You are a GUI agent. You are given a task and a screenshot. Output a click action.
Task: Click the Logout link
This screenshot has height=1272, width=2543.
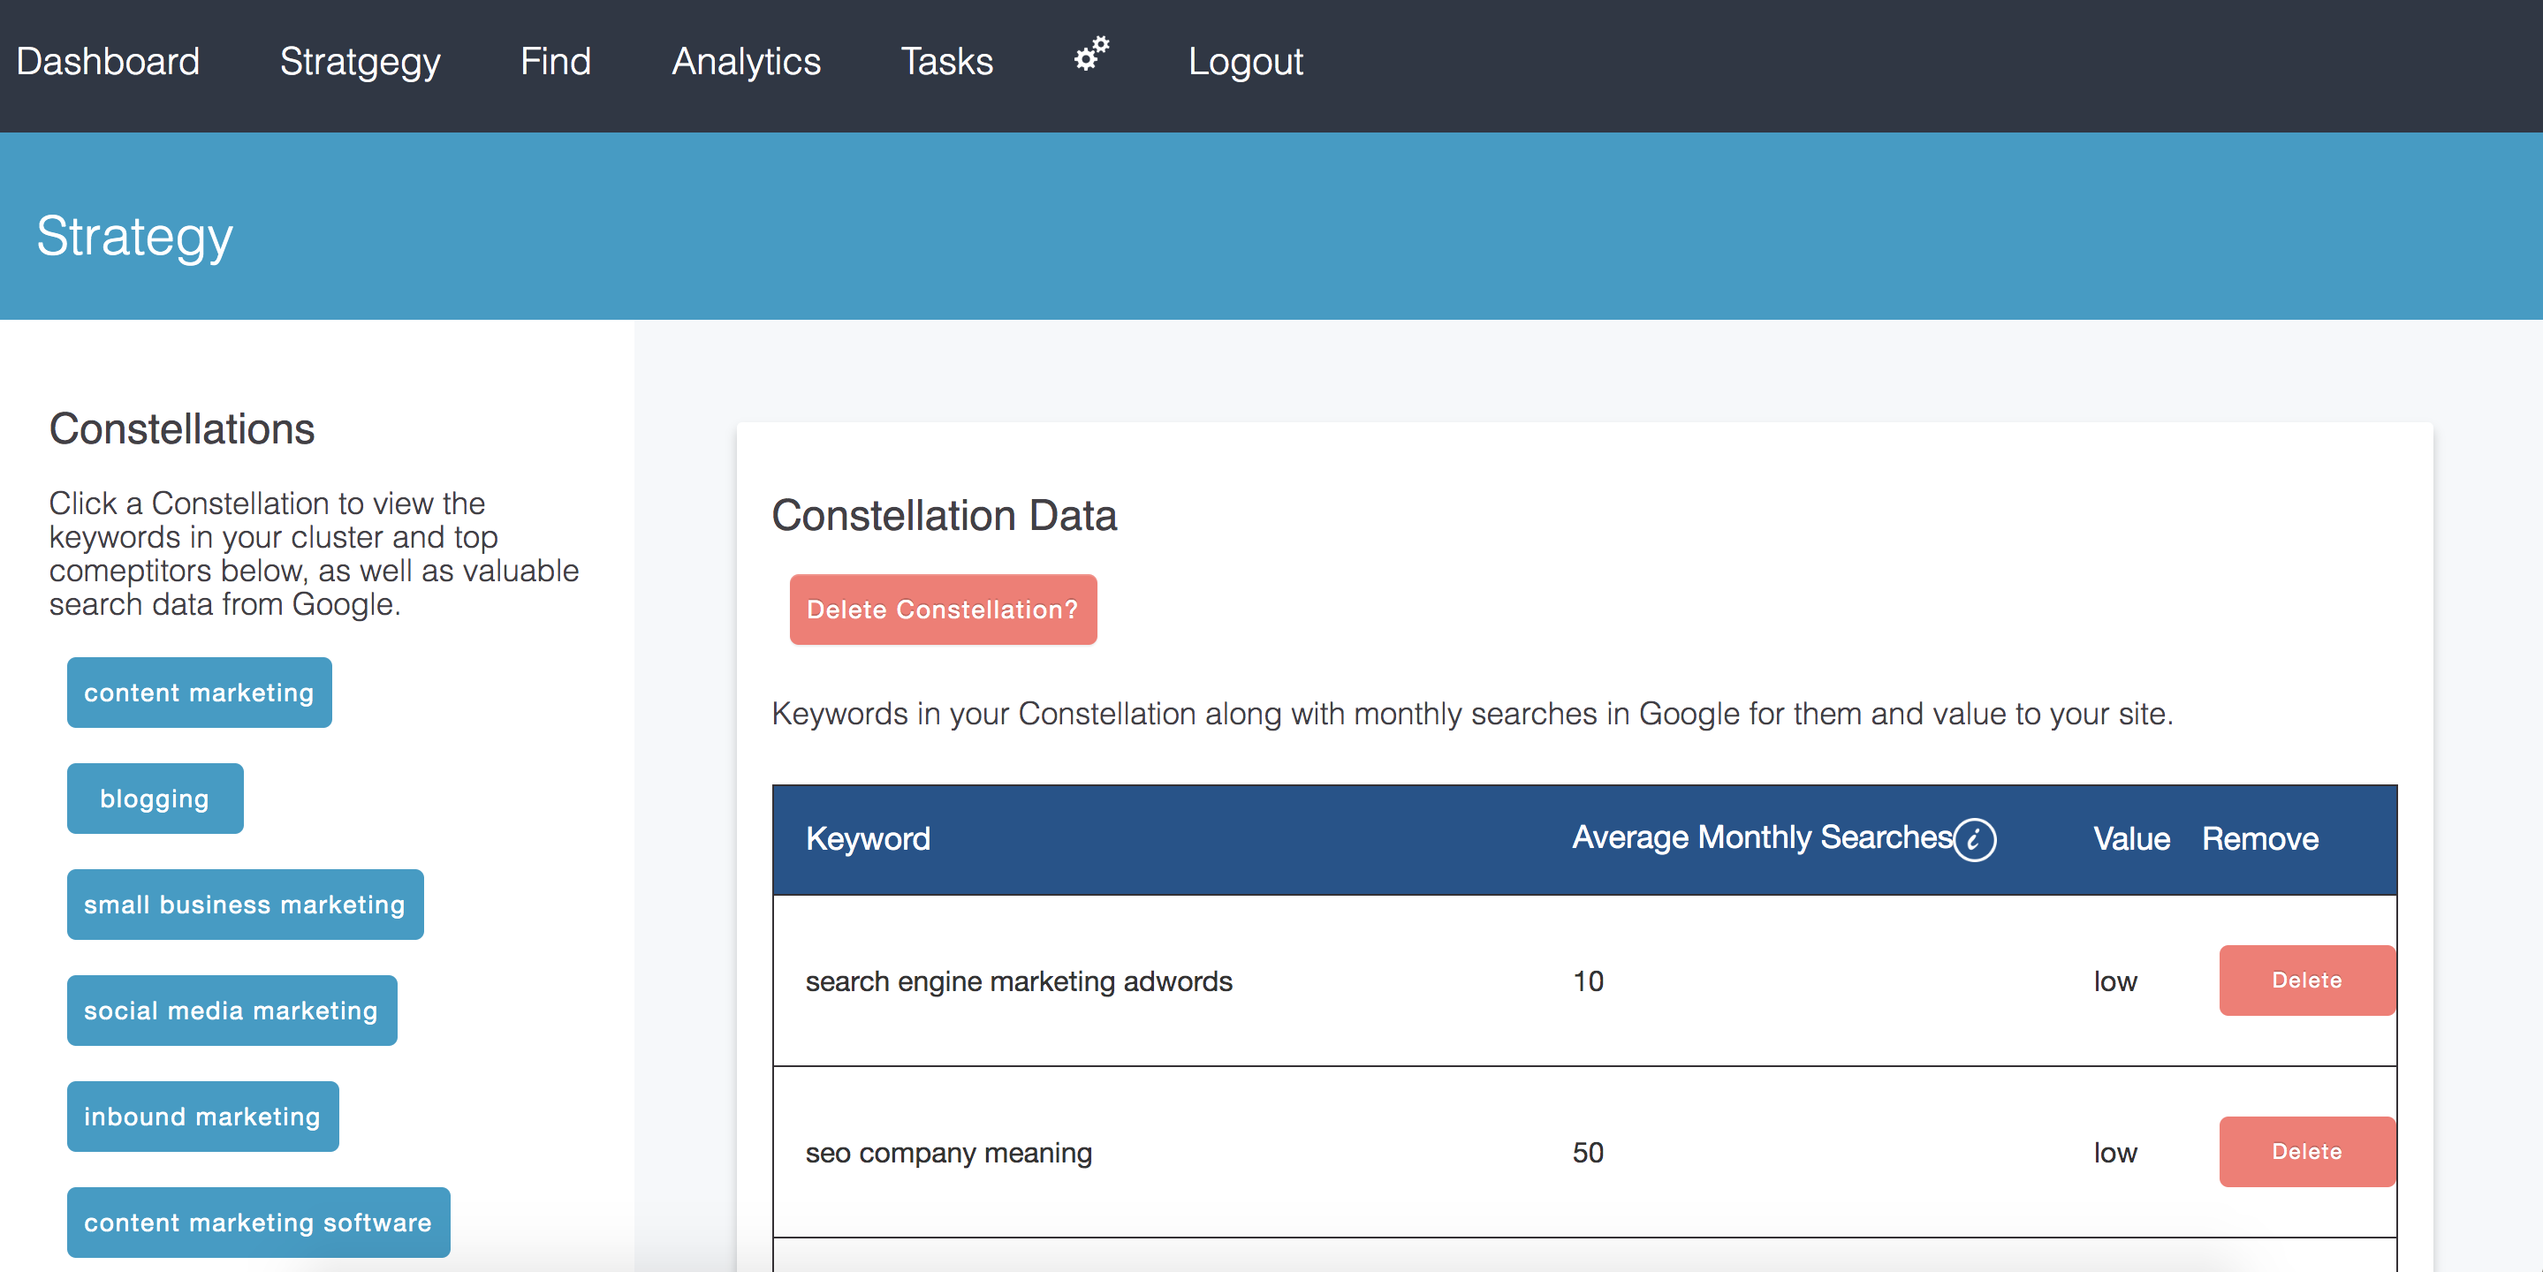tap(1245, 61)
